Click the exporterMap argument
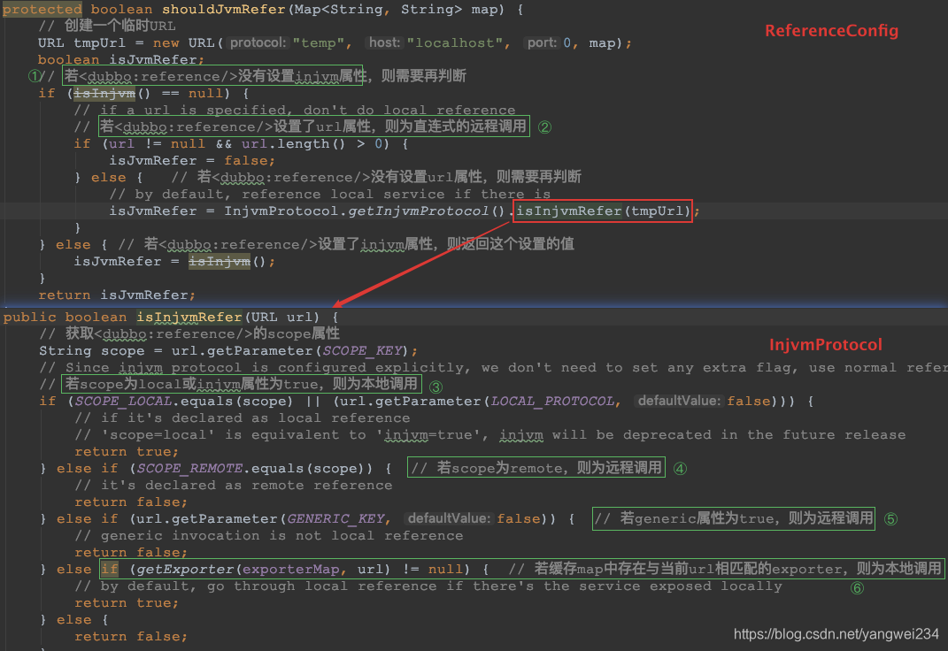Screen dimensions: 948x651 point(291,570)
